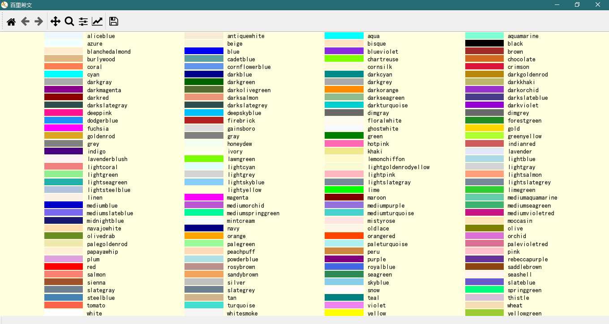This screenshot has height=324, width=609.
Task: Pick the indigo color swatch
Action: (x=64, y=151)
